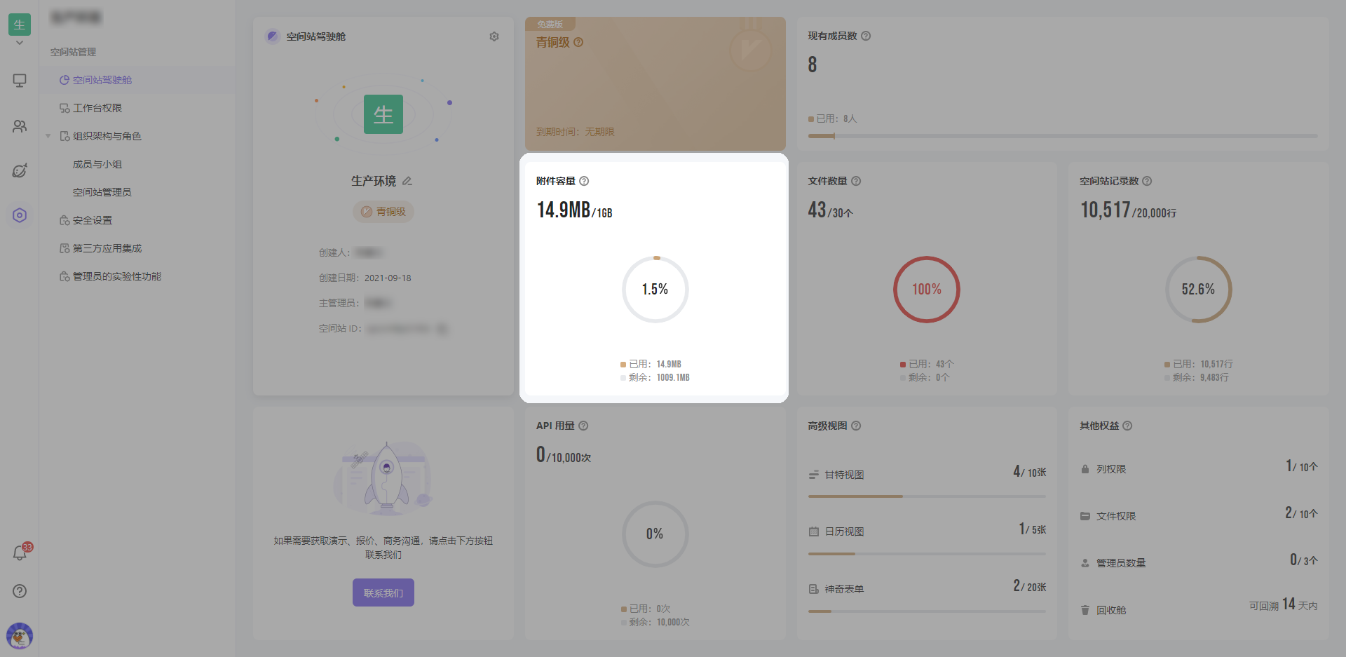Open 安全设置 in the sidebar menu
The image size is (1346, 657).
[x=93, y=220]
